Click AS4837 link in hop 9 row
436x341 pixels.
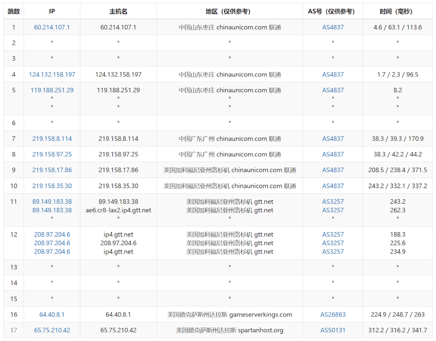[333, 170]
